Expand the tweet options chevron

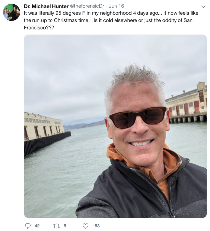(203, 7)
